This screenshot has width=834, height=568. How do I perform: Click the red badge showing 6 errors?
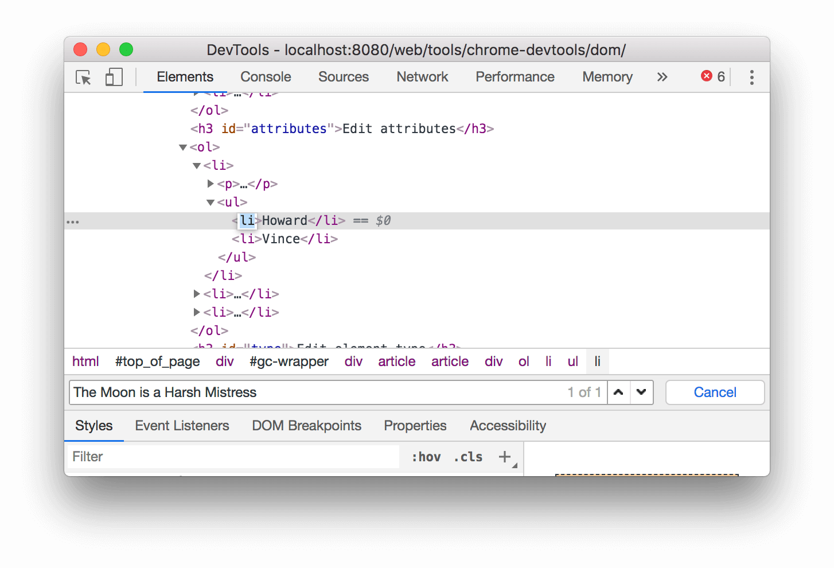[x=712, y=76]
